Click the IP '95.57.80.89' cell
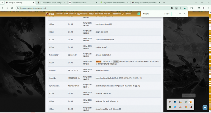This screenshot has height=113, width=211. click(73, 55)
